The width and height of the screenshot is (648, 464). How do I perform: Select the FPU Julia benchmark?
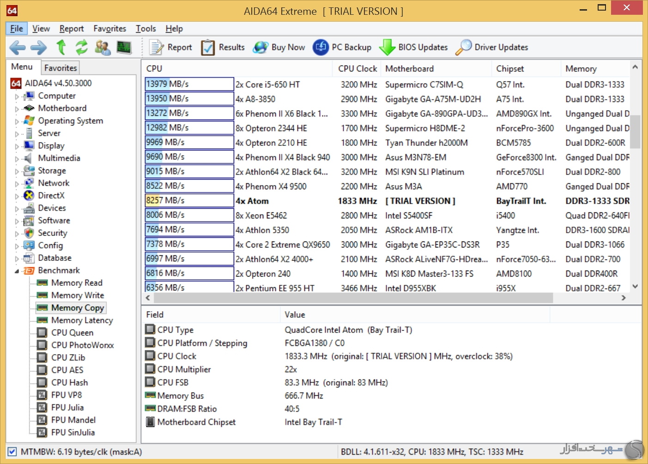click(x=67, y=407)
